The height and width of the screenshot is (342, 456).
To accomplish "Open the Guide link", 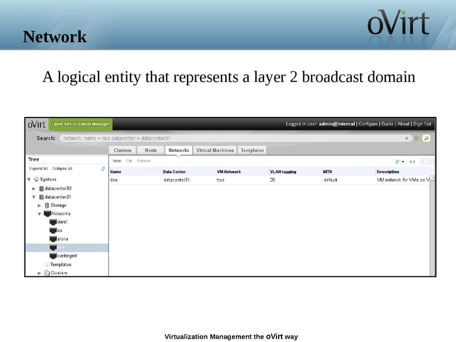I will (388, 124).
